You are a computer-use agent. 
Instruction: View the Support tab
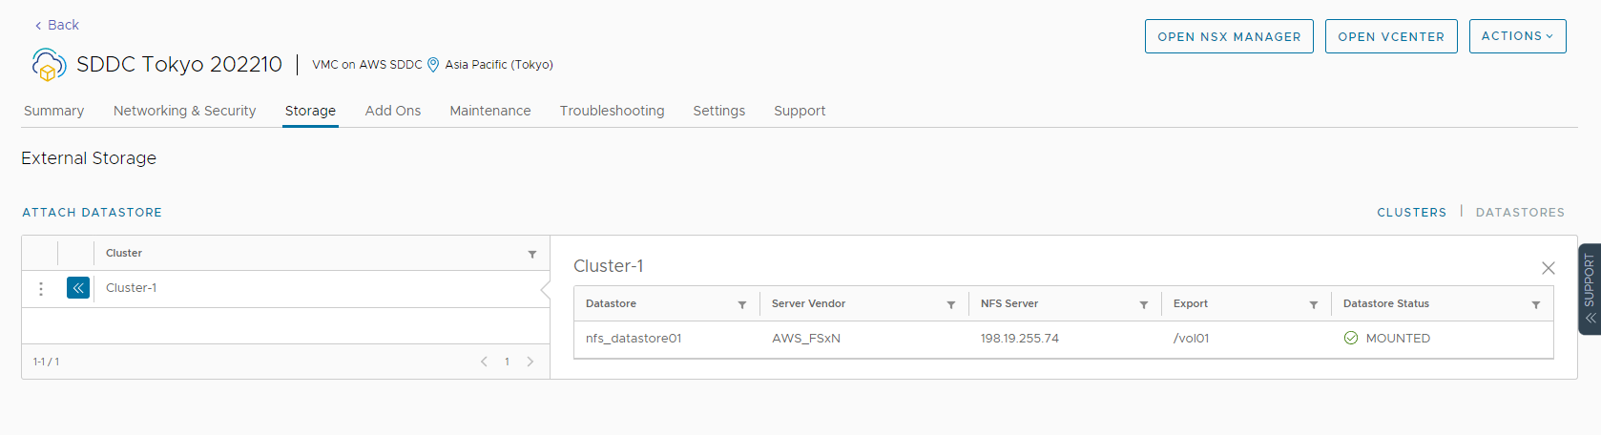coord(800,111)
